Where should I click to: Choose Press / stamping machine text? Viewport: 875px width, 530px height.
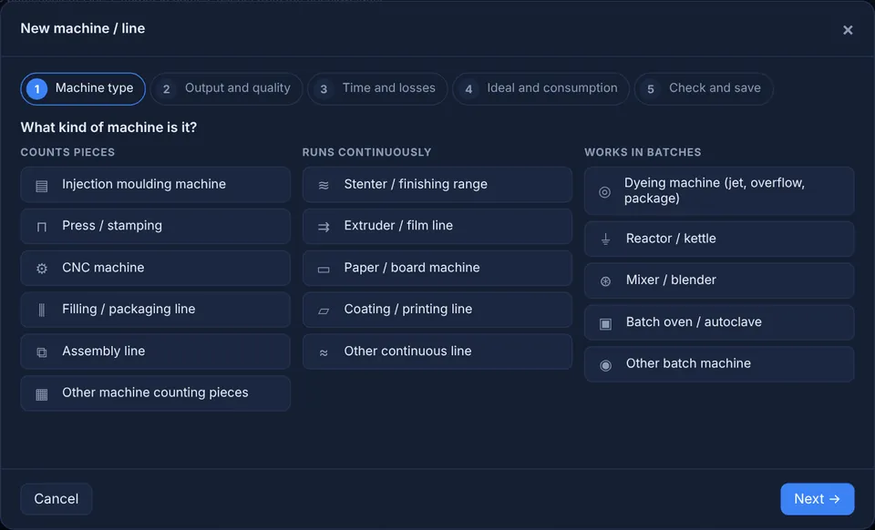tap(112, 225)
